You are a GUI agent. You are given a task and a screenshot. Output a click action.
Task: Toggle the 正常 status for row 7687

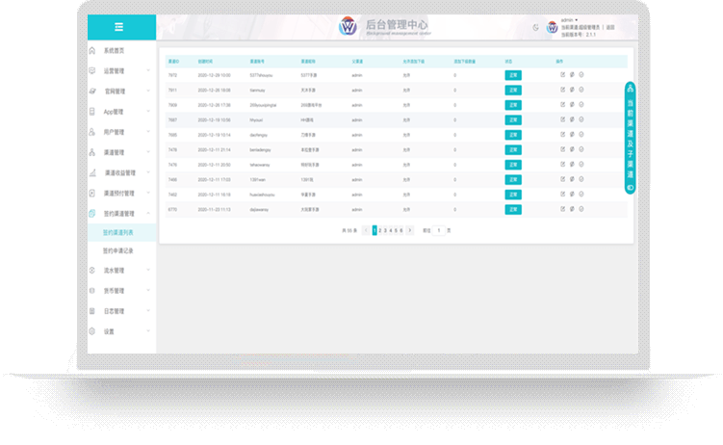pos(512,119)
